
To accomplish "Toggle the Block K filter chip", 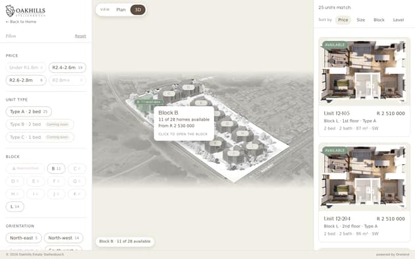I will 77,194.
